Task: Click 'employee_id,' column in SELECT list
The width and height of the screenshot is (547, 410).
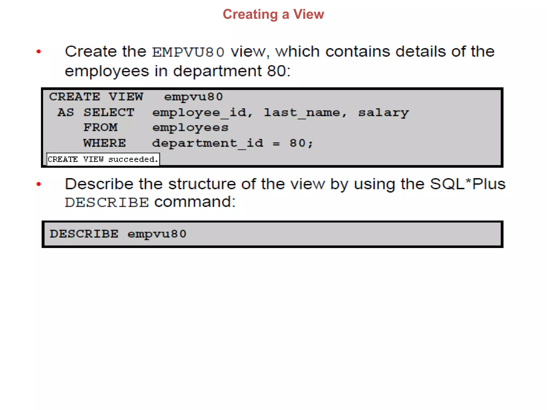Action: pos(202,113)
